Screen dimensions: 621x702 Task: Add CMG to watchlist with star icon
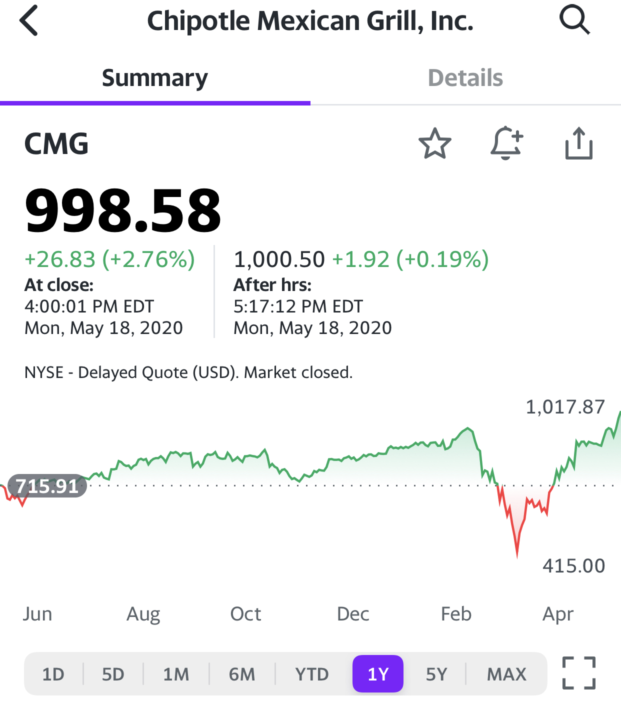[434, 143]
